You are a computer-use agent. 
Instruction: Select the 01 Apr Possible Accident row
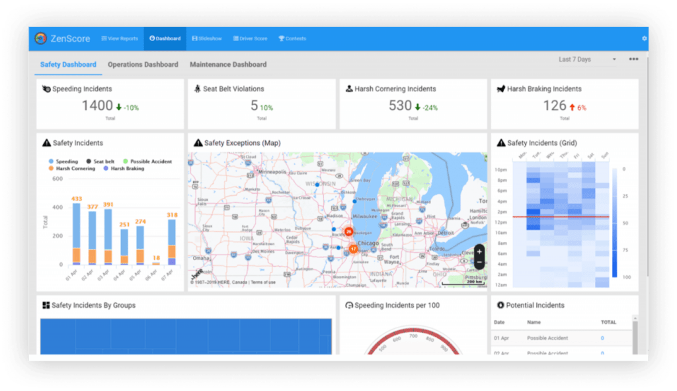(561, 338)
